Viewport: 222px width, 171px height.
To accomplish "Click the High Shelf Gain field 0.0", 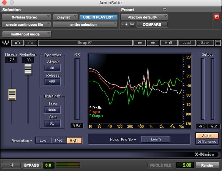I will click(x=52, y=123).
